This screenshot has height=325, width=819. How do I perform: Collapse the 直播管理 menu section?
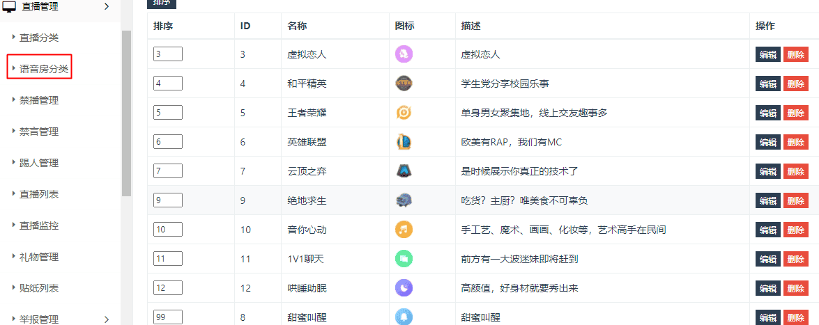pyautogui.click(x=106, y=6)
